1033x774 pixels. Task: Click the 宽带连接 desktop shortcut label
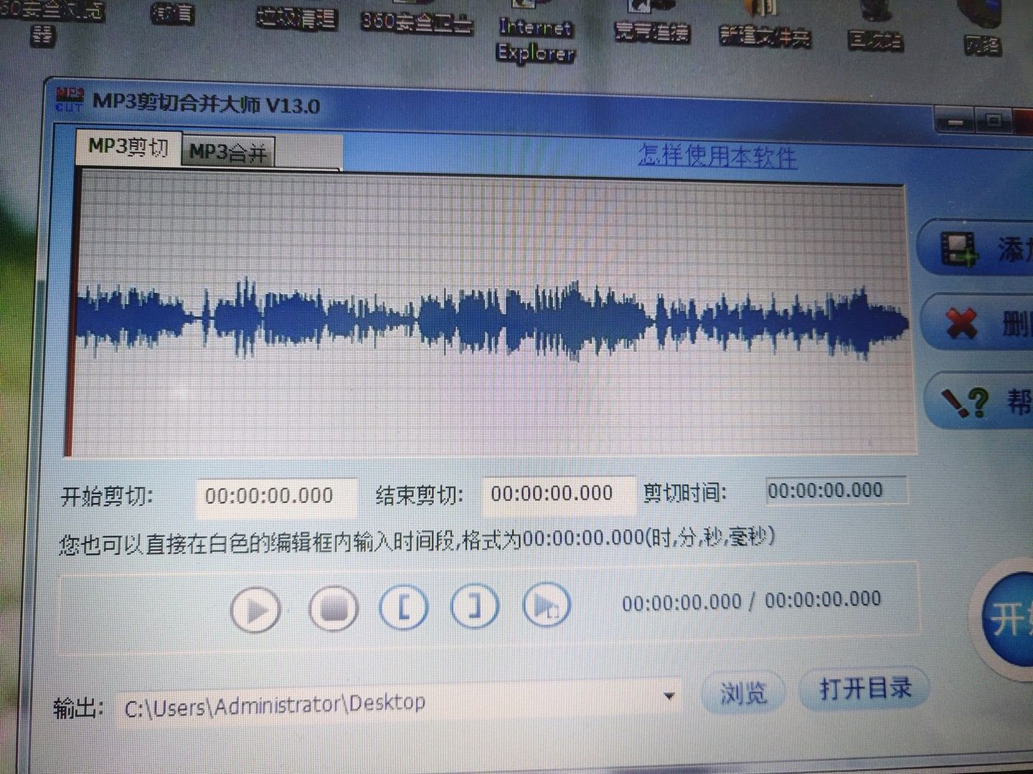pyautogui.click(x=652, y=32)
